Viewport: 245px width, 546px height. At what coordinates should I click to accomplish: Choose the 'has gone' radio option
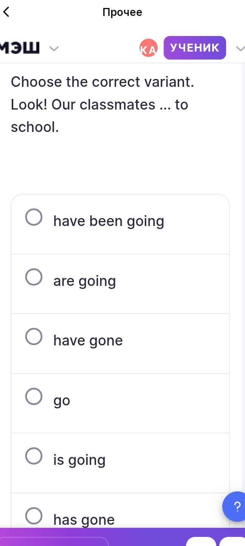point(34,516)
